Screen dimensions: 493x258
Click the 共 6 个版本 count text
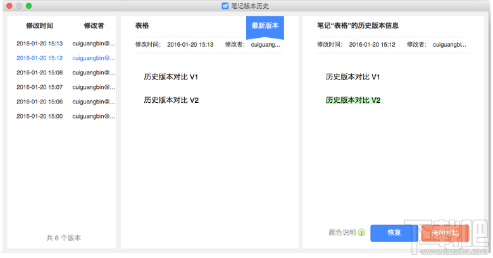tap(63, 238)
